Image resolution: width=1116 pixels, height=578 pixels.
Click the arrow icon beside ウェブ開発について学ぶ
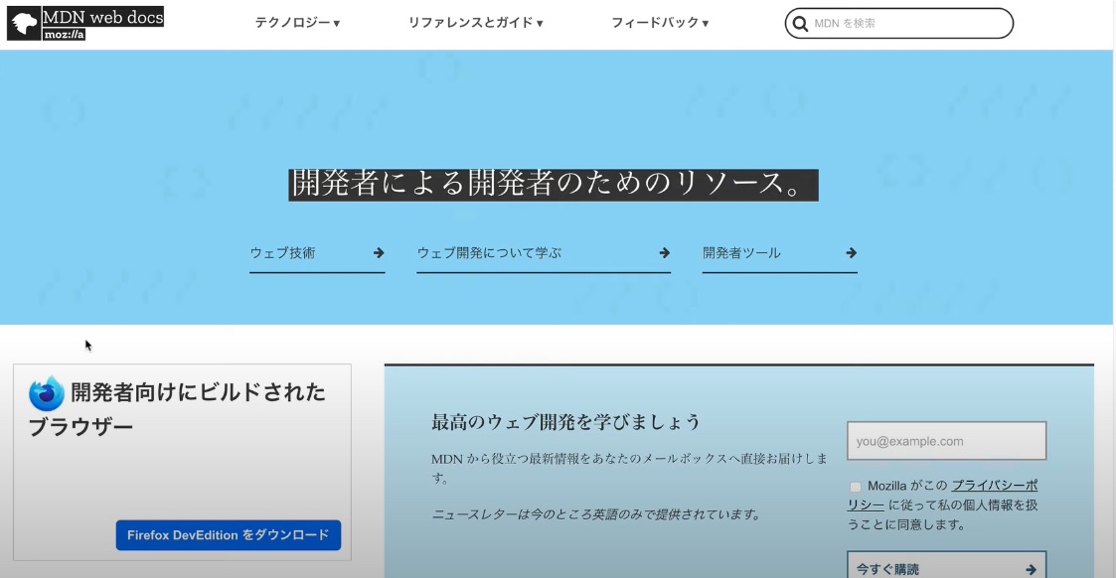point(662,253)
